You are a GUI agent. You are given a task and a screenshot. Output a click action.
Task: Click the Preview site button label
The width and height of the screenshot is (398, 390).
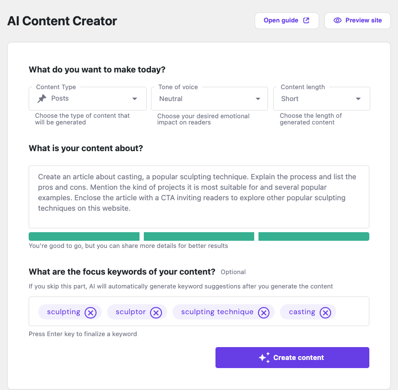click(364, 21)
